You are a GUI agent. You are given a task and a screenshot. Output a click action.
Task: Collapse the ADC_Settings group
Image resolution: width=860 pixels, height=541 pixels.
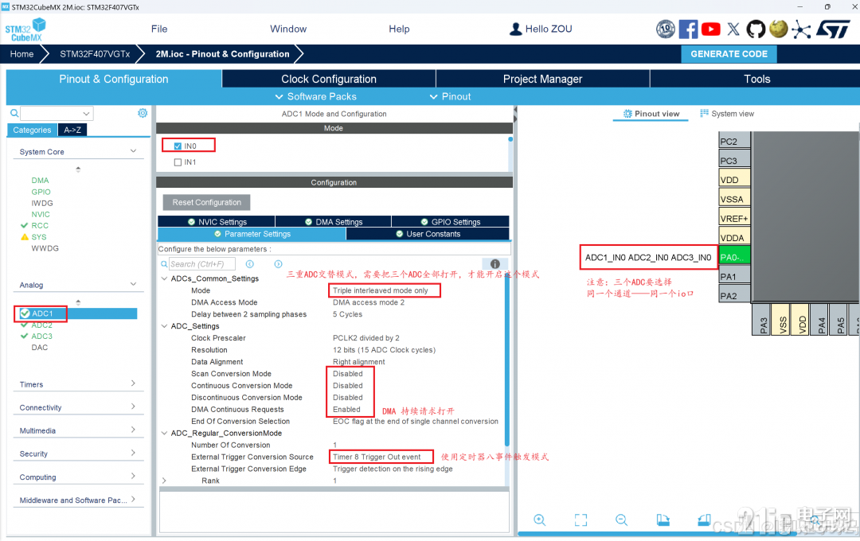coord(165,326)
